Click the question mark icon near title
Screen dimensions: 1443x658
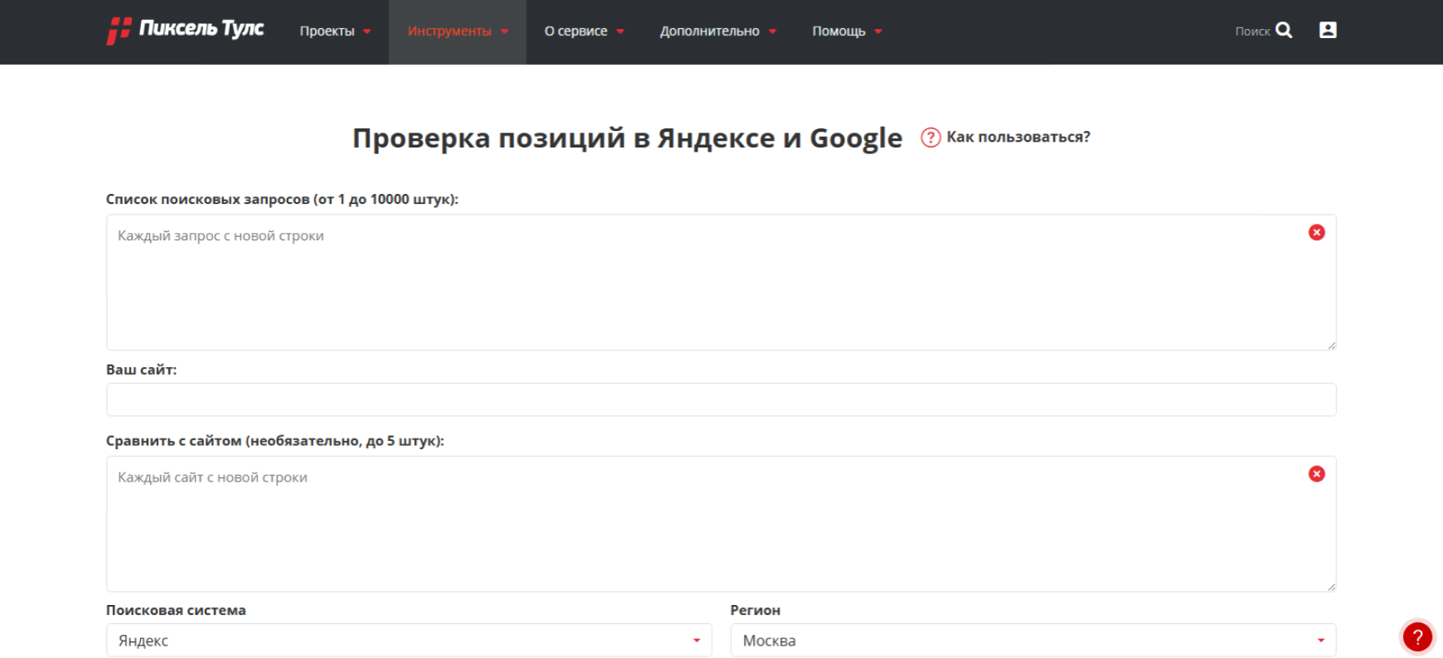click(x=930, y=138)
